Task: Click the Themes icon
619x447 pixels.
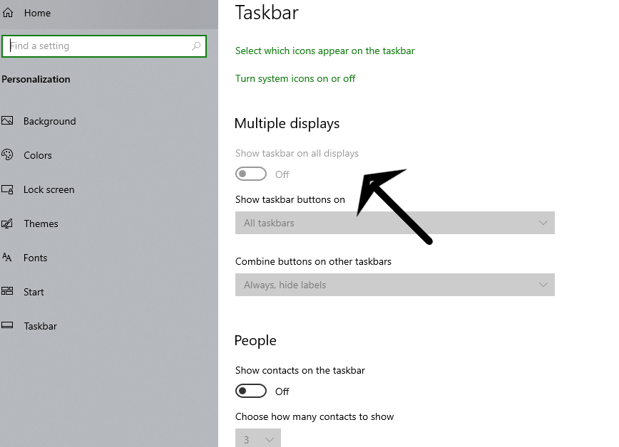Action: click(7, 223)
